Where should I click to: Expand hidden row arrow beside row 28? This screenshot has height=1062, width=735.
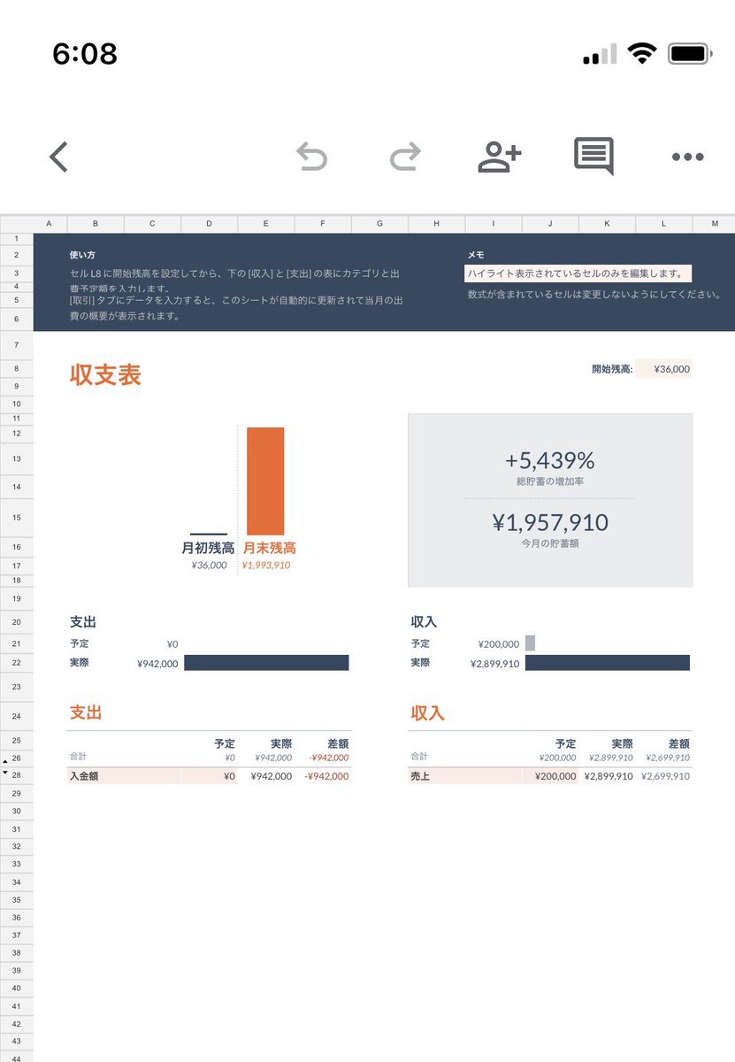coord(5,773)
